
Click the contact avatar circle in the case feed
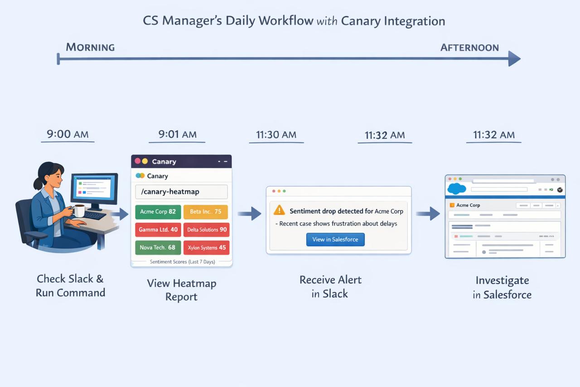[484, 251]
